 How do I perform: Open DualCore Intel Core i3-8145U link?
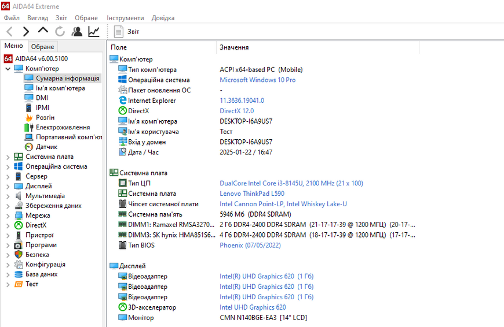[x=291, y=183]
